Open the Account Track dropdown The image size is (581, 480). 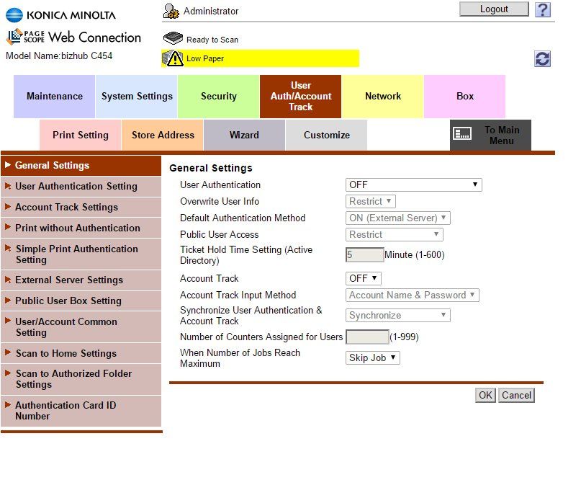coord(364,278)
